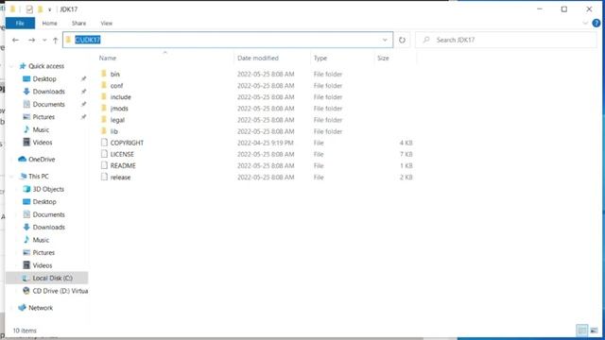Viewport: 605px width, 340px height.
Task: Select OneDrive in navigation pane
Action: pos(42,160)
